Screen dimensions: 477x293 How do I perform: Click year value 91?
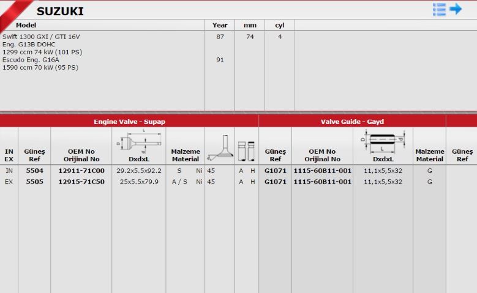coord(220,60)
